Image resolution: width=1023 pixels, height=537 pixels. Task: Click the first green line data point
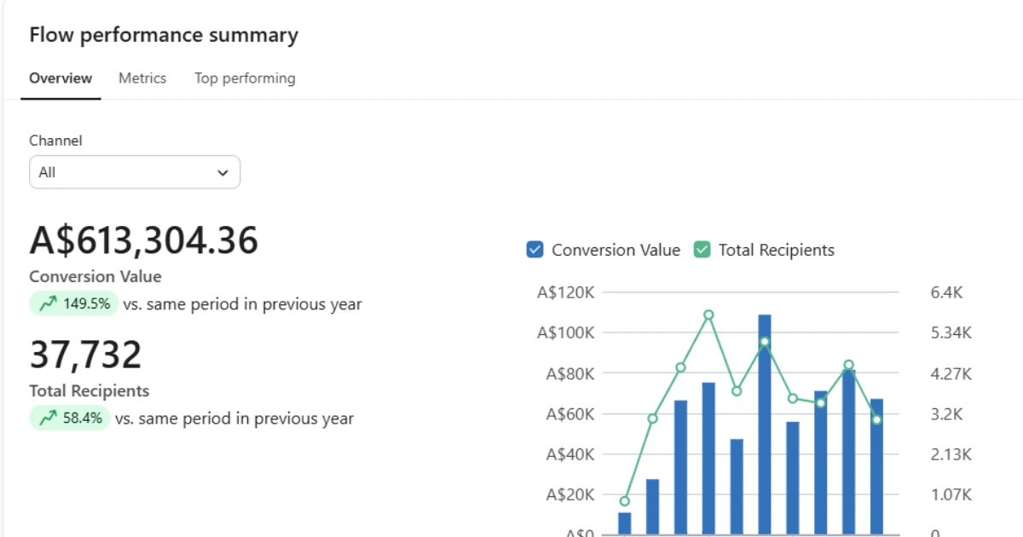click(625, 501)
